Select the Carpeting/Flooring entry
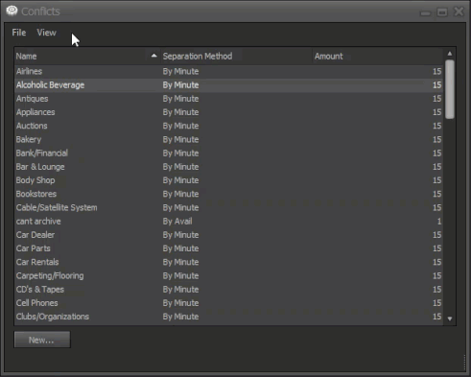The height and width of the screenshot is (377, 471). (x=228, y=275)
